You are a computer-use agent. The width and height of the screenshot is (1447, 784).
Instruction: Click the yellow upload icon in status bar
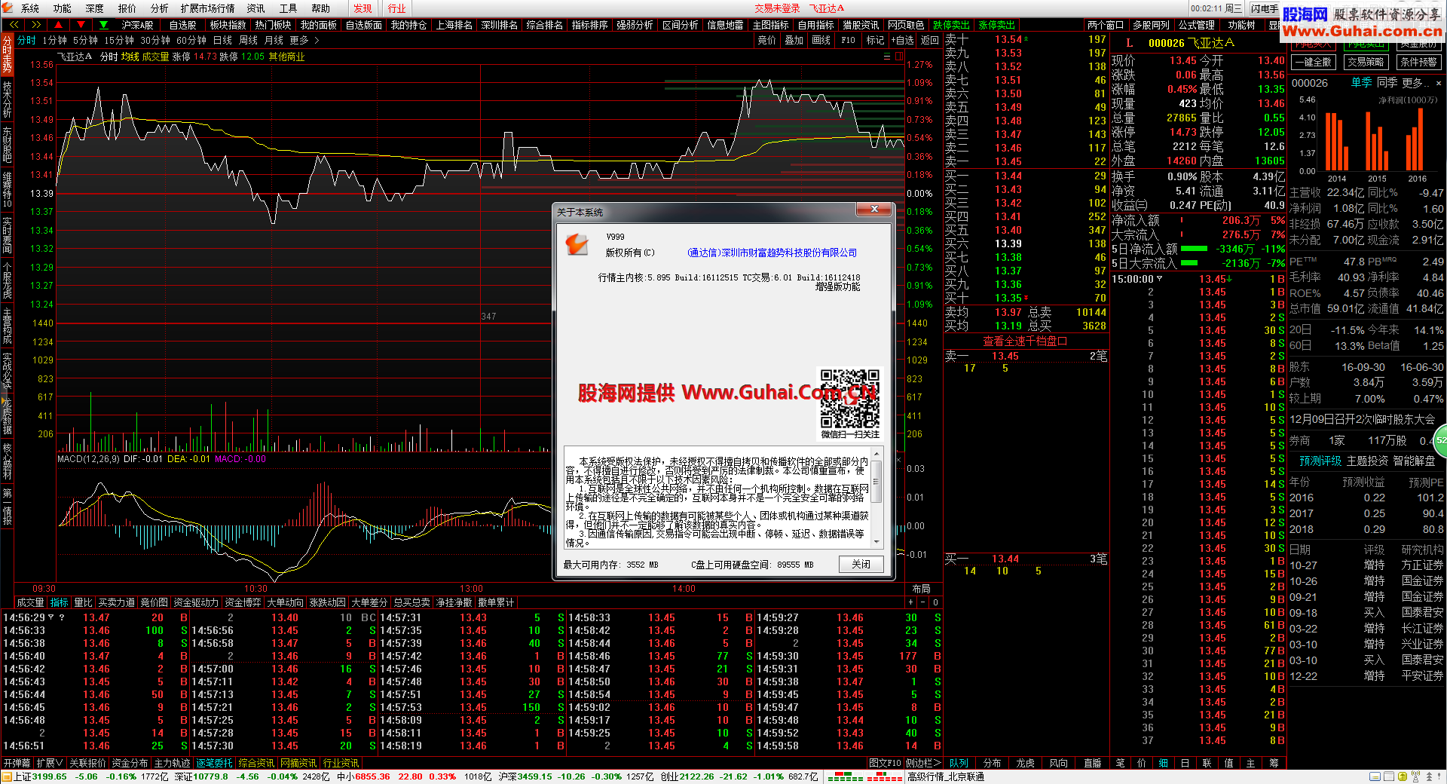tap(1402, 776)
